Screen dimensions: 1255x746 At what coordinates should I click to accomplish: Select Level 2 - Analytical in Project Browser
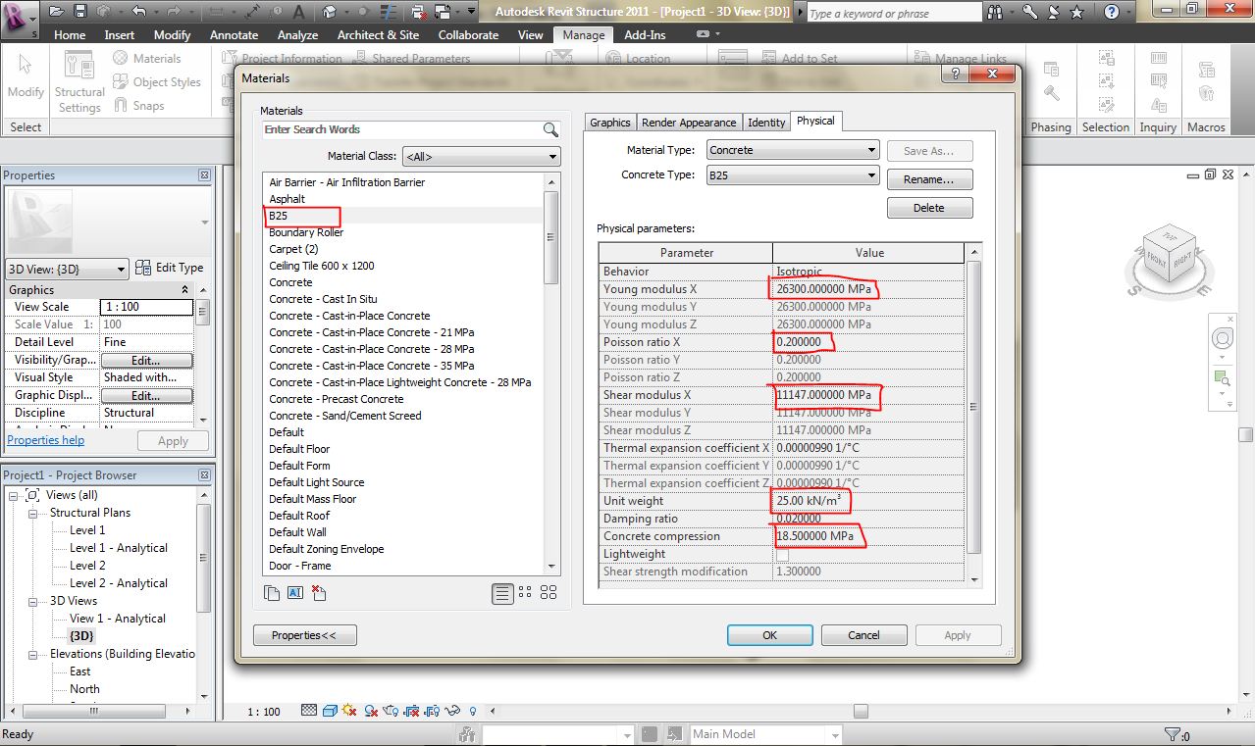[119, 583]
